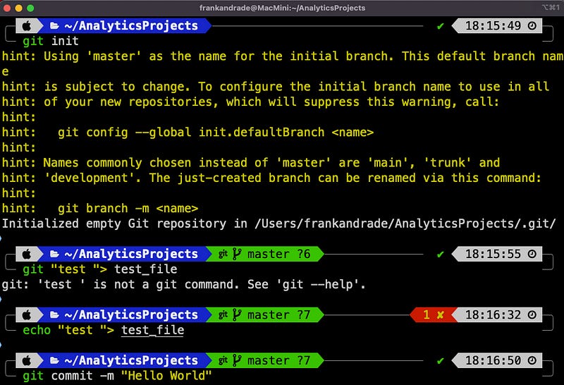Click hint line starting 'Names commonly chosen'
564x385 pixels.
pyautogui.click(x=251, y=163)
